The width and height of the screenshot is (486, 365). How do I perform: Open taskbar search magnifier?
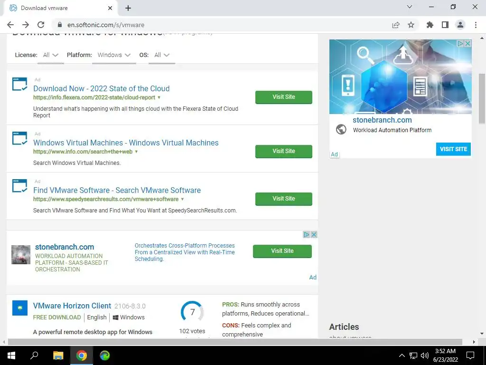34,355
